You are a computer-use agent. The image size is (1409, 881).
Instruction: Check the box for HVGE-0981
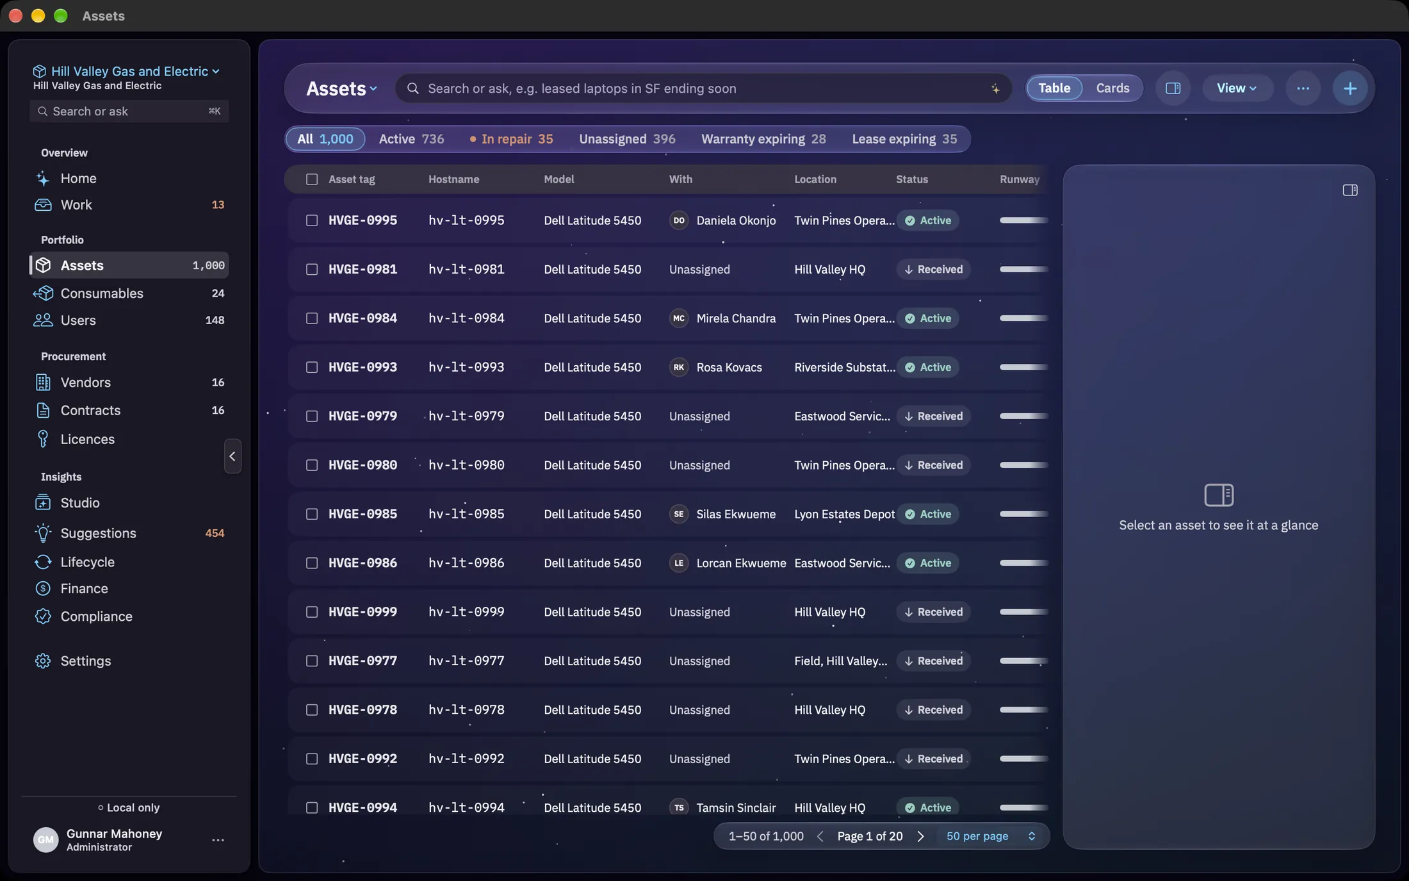(312, 270)
